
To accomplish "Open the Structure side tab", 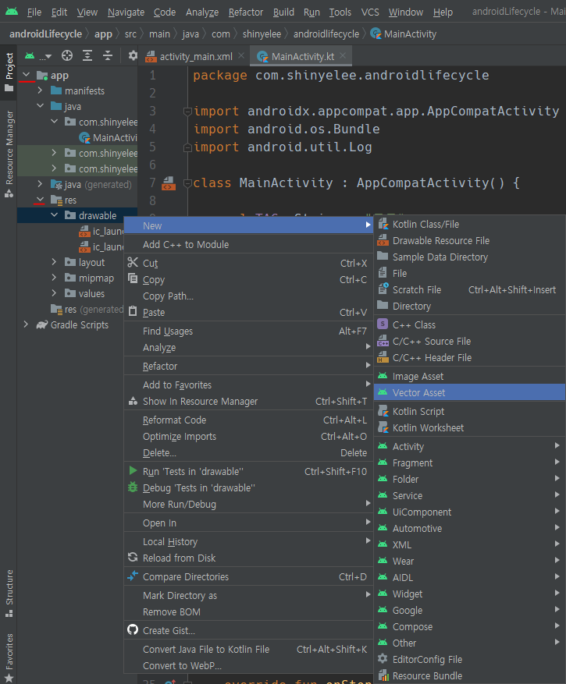I will [x=9, y=594].
